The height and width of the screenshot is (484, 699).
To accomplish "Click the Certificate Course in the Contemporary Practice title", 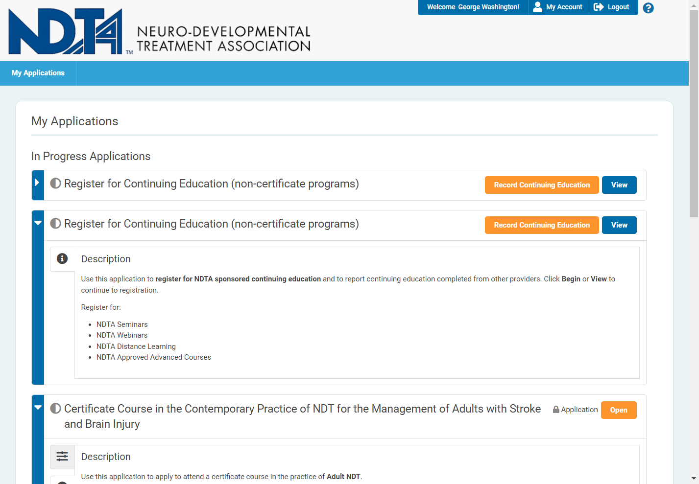I will (x=303, y=416).
